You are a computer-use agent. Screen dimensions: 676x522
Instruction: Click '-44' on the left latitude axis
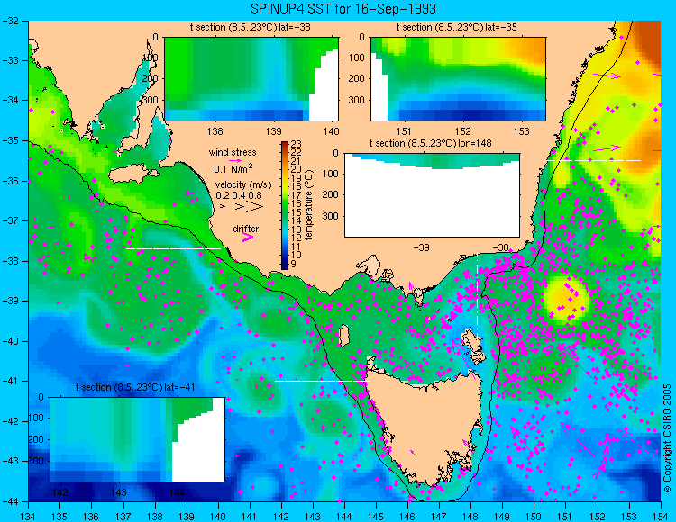pyautogui.click(x=9, y=501)
